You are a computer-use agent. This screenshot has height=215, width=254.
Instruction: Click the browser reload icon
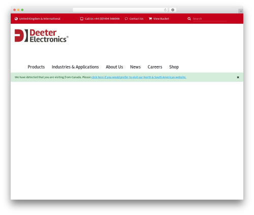point(165,10)
